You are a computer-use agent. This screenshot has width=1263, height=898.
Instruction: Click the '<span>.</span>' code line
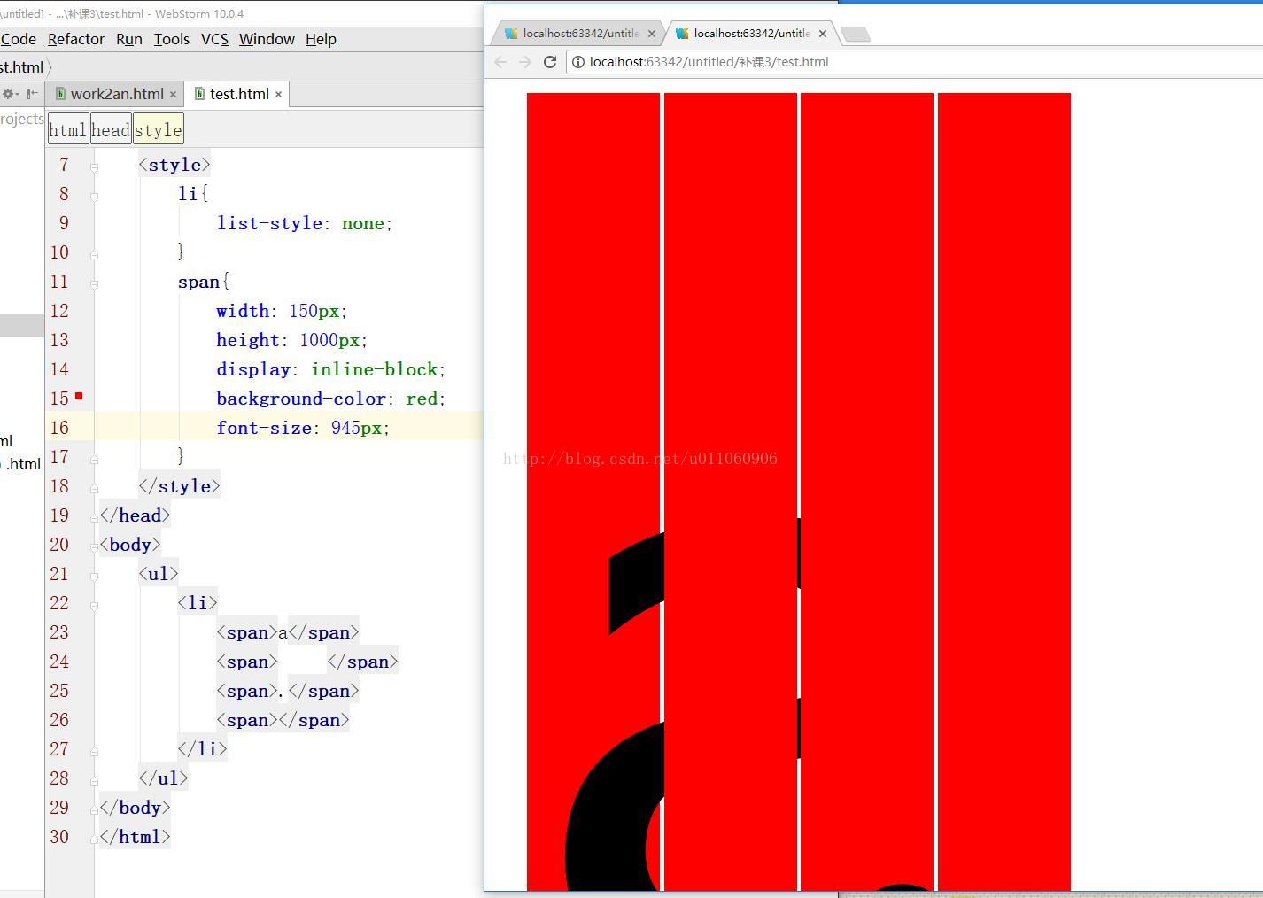tap(288, 691)
